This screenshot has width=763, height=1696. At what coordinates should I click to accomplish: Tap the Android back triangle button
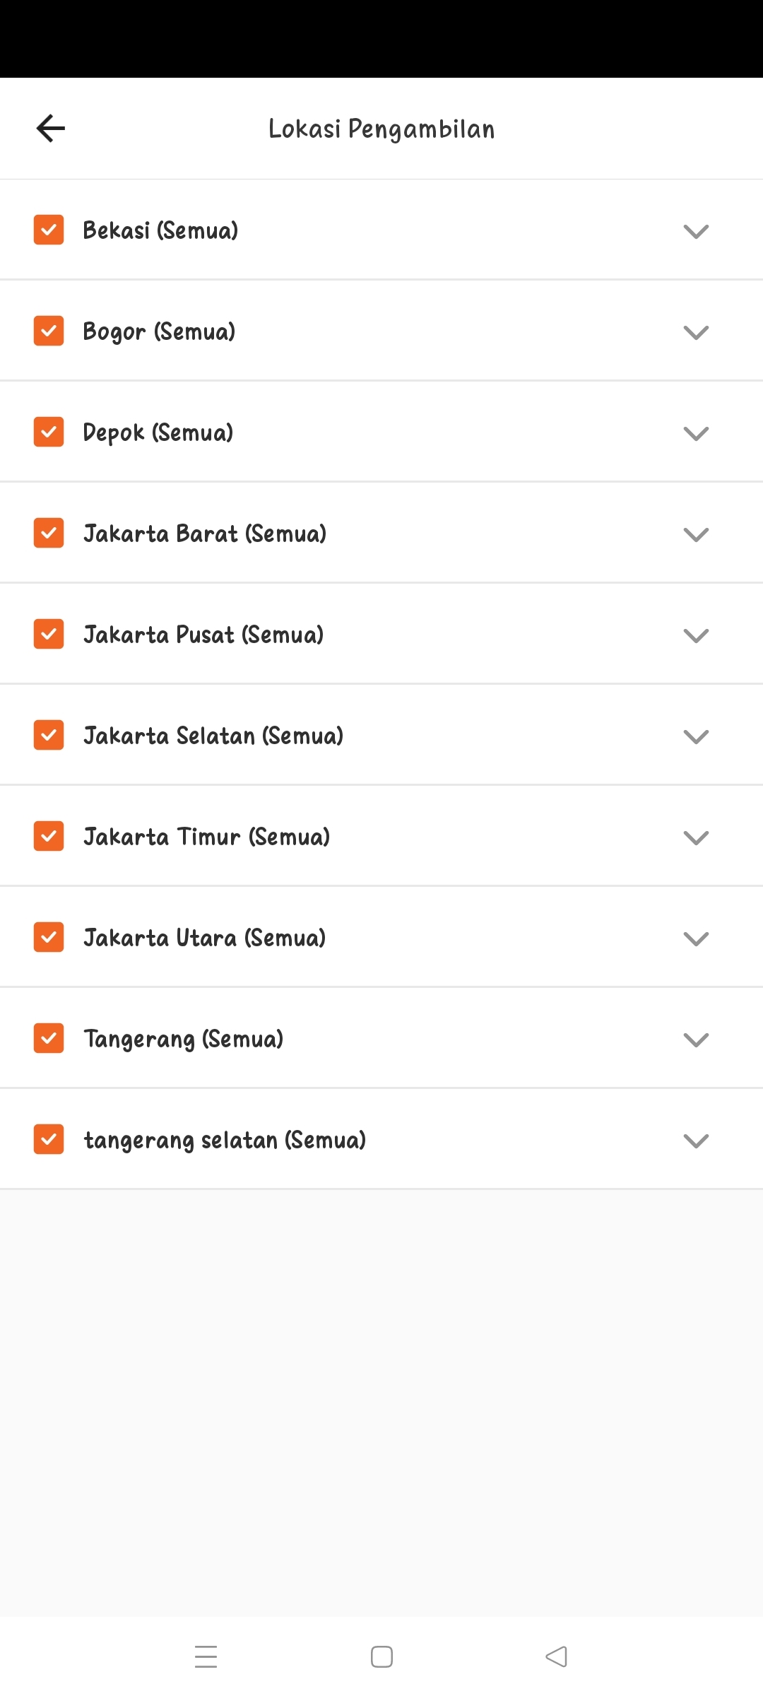point(557,1656)
